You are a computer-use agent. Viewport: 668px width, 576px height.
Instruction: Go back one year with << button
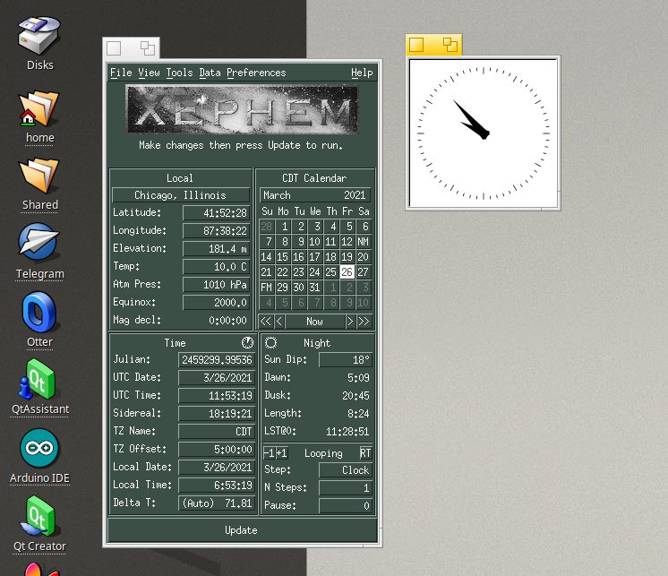265,322
